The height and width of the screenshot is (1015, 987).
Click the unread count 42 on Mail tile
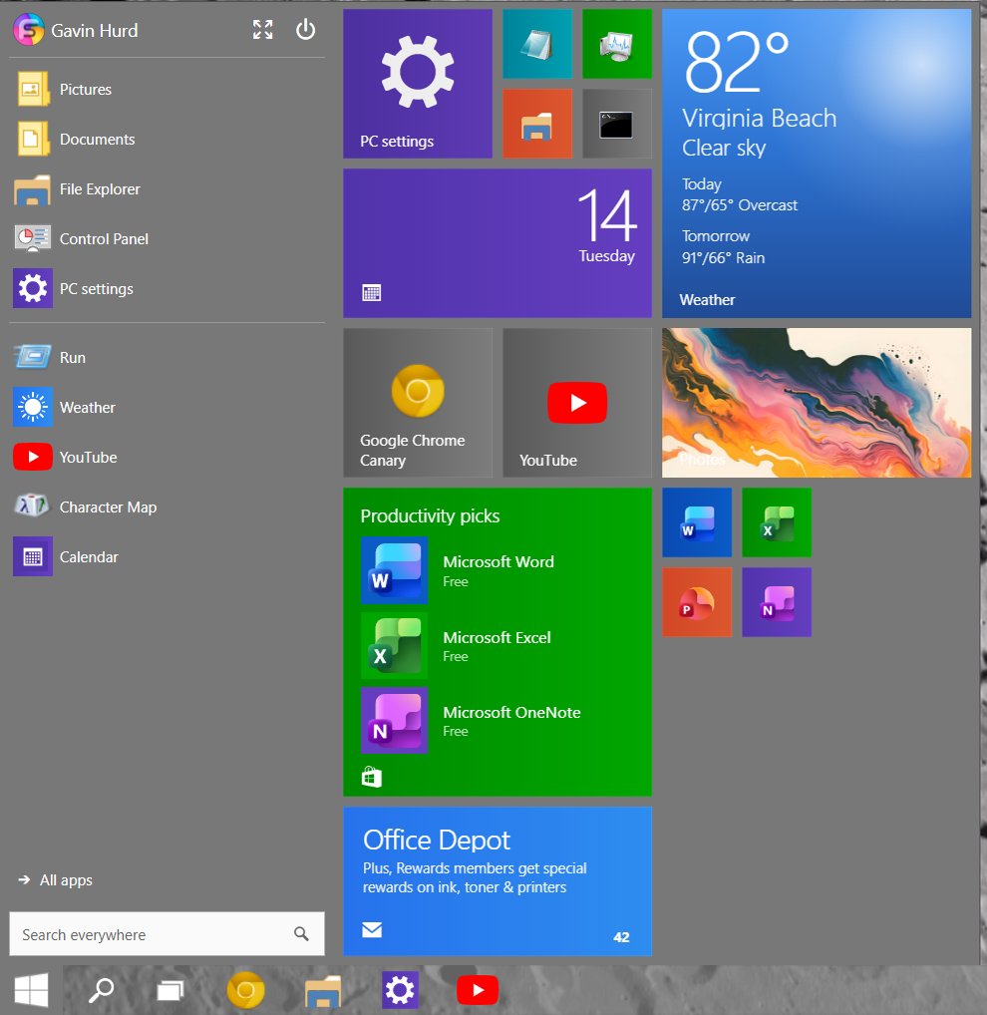point(621,936)
